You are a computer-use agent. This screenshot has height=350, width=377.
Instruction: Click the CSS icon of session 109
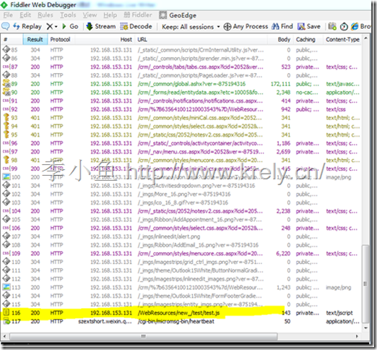(x=6, y=253)
